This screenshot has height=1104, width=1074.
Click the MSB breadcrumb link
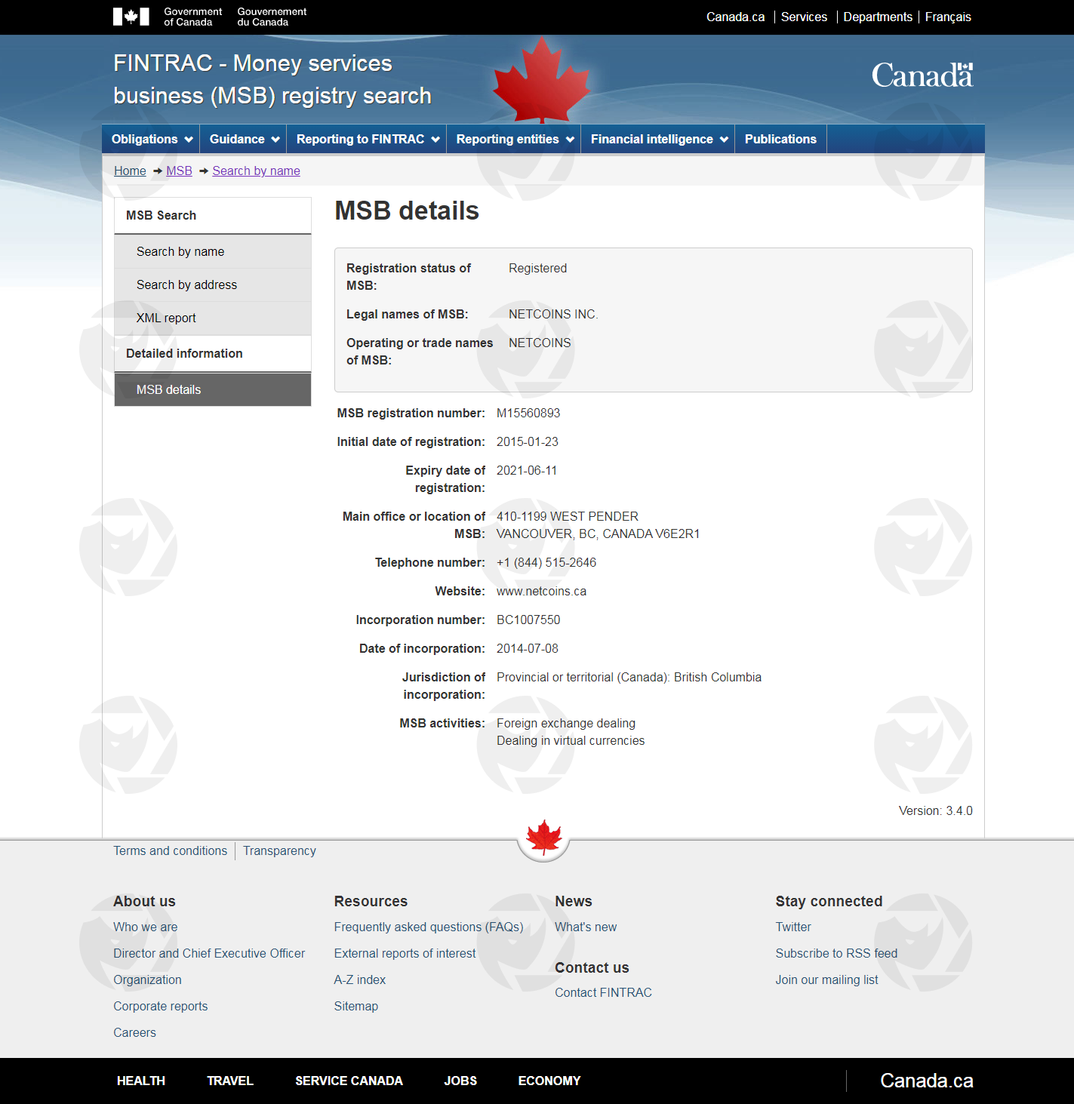[x=179, y=171]
